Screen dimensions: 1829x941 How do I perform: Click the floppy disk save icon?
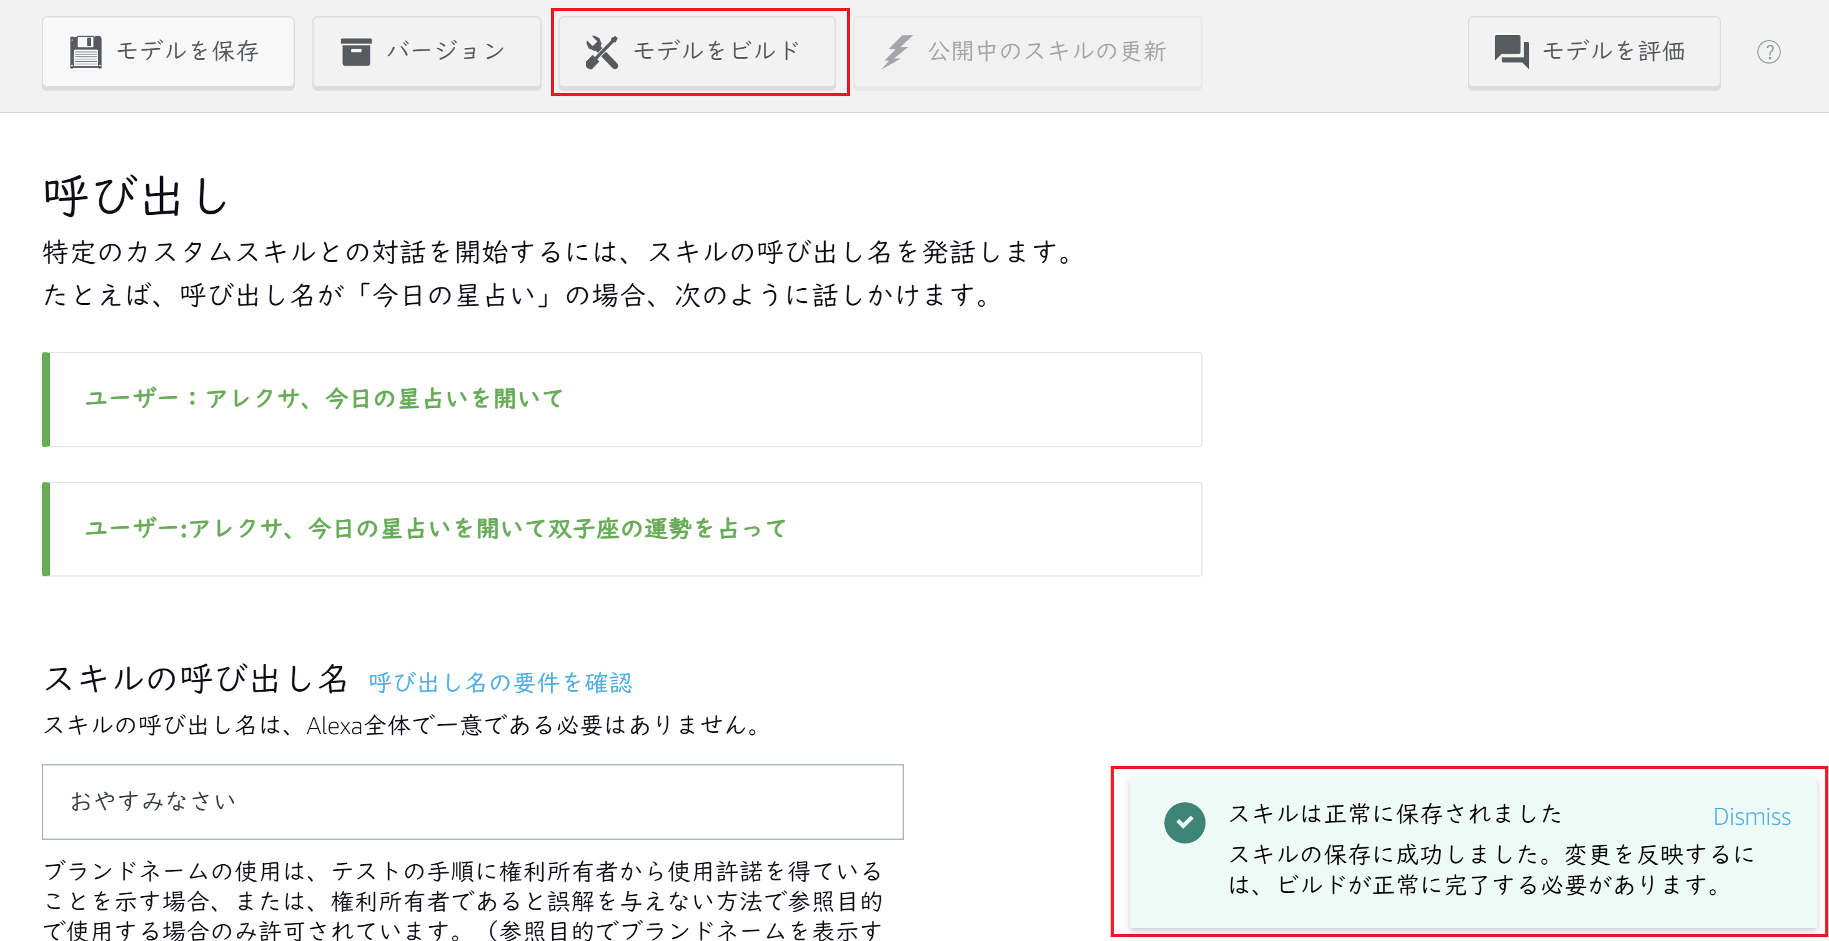pyautogui.click(x=86, y=52)
